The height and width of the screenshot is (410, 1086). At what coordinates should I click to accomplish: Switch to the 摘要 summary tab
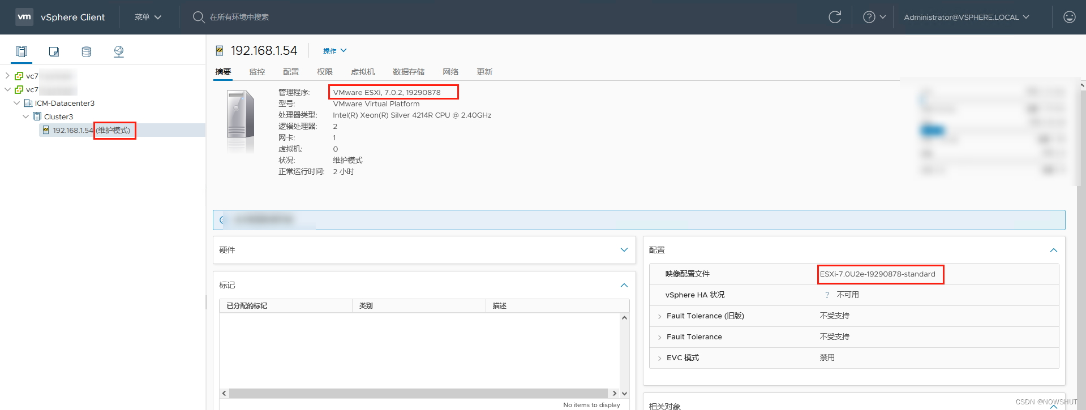click(x=223, y=72)
